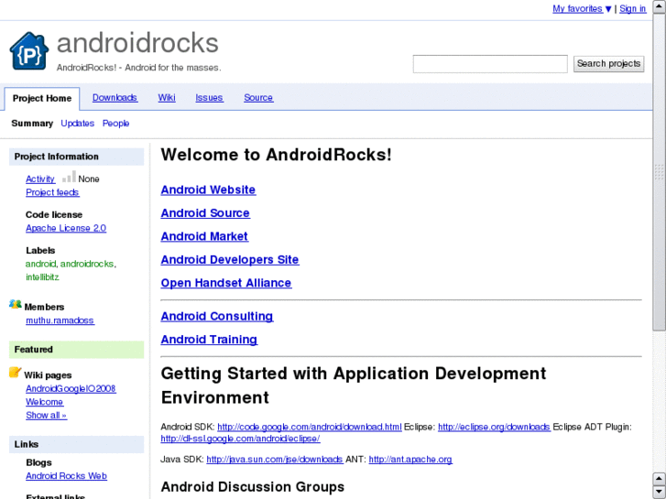Click the Wiki pages notepad icon
This screenshot has width=666, height=499.
tap(16, 373)
